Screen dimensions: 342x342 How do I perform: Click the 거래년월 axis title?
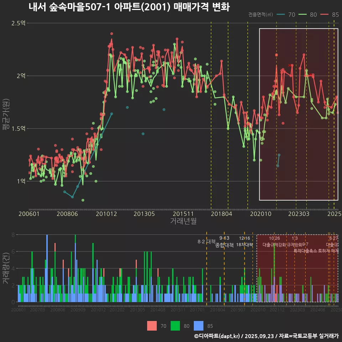[x=183, y=221]
